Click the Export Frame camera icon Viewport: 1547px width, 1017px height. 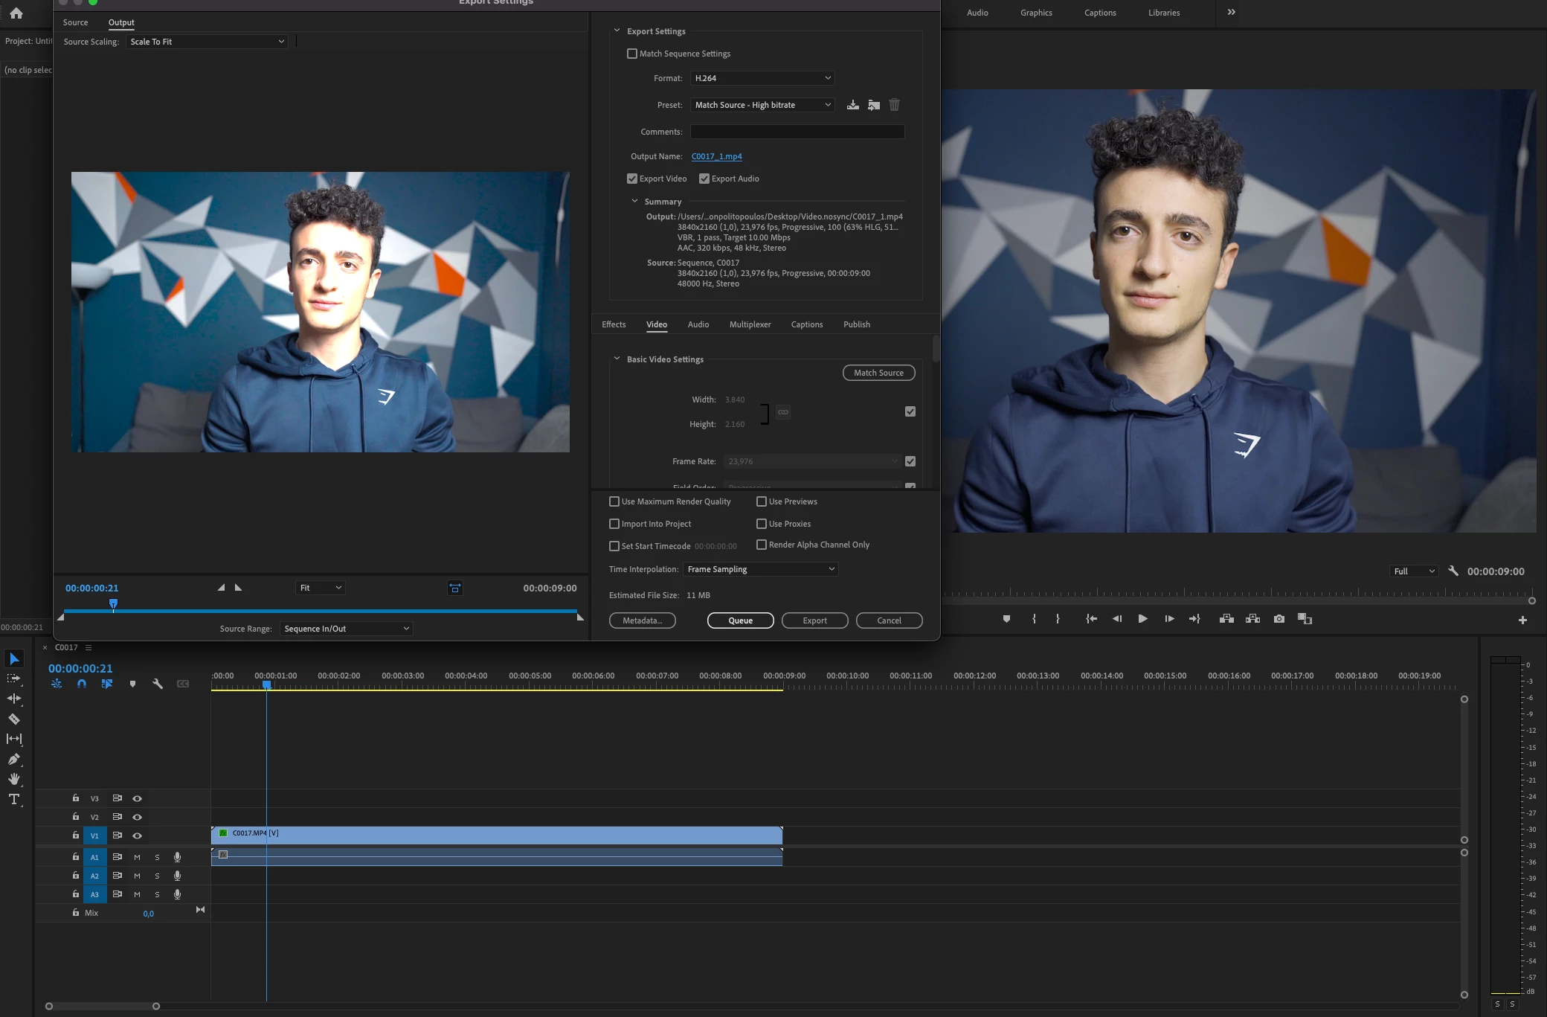point(1279,619)
